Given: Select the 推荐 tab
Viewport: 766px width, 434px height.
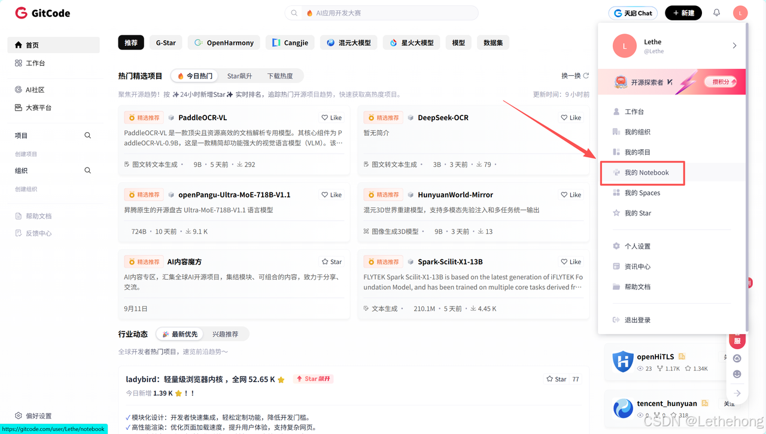Looking at the screenshot, I should click(x=131, y=43).
